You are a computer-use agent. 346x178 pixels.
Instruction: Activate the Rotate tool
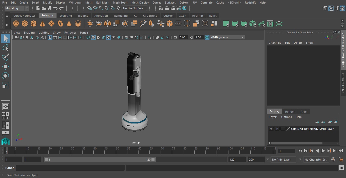(5, 76)
